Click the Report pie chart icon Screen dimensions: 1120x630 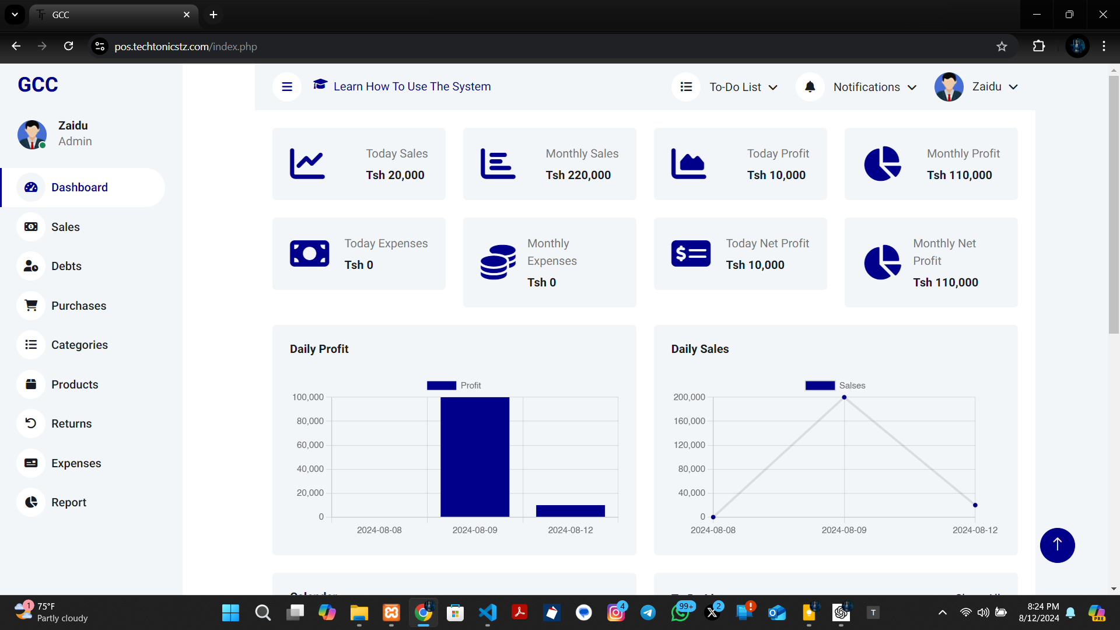[x=31, y=502]
